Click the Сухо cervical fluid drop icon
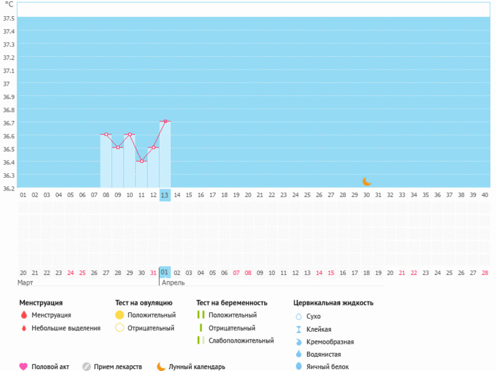The image size is (496, 371). click(x=298, y=316)
